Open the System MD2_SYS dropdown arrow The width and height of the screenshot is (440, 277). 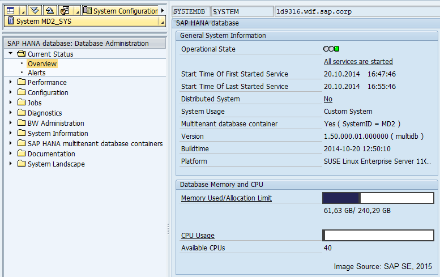[161, 22]
